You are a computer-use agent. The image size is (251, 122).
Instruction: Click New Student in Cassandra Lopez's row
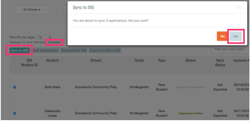pyautogui.click(x=162, y=113)
